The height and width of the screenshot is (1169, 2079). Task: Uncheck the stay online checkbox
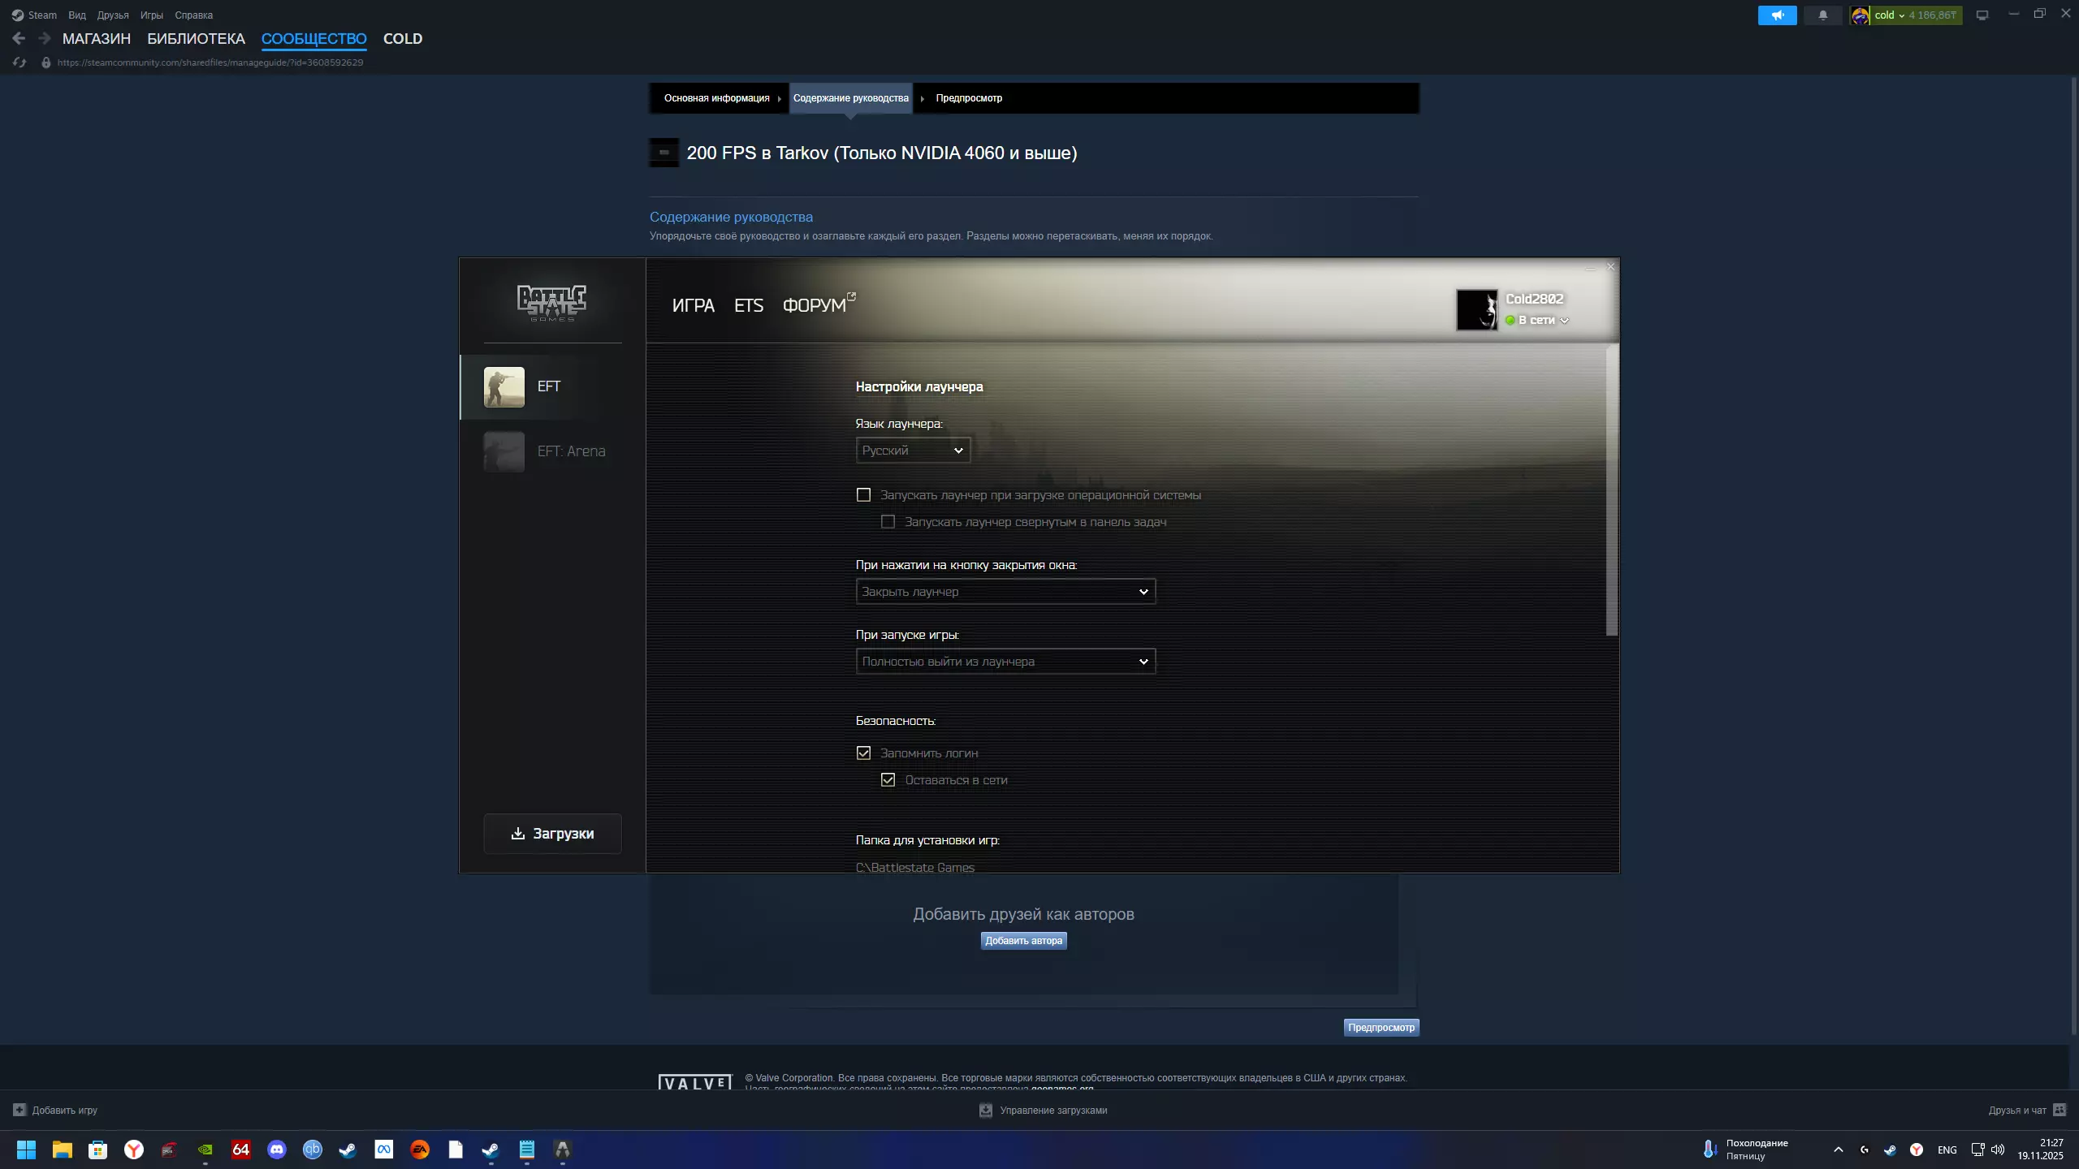click(888, 780)
